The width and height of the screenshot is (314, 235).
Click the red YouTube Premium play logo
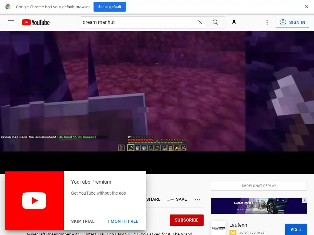(x=34, y=201)
